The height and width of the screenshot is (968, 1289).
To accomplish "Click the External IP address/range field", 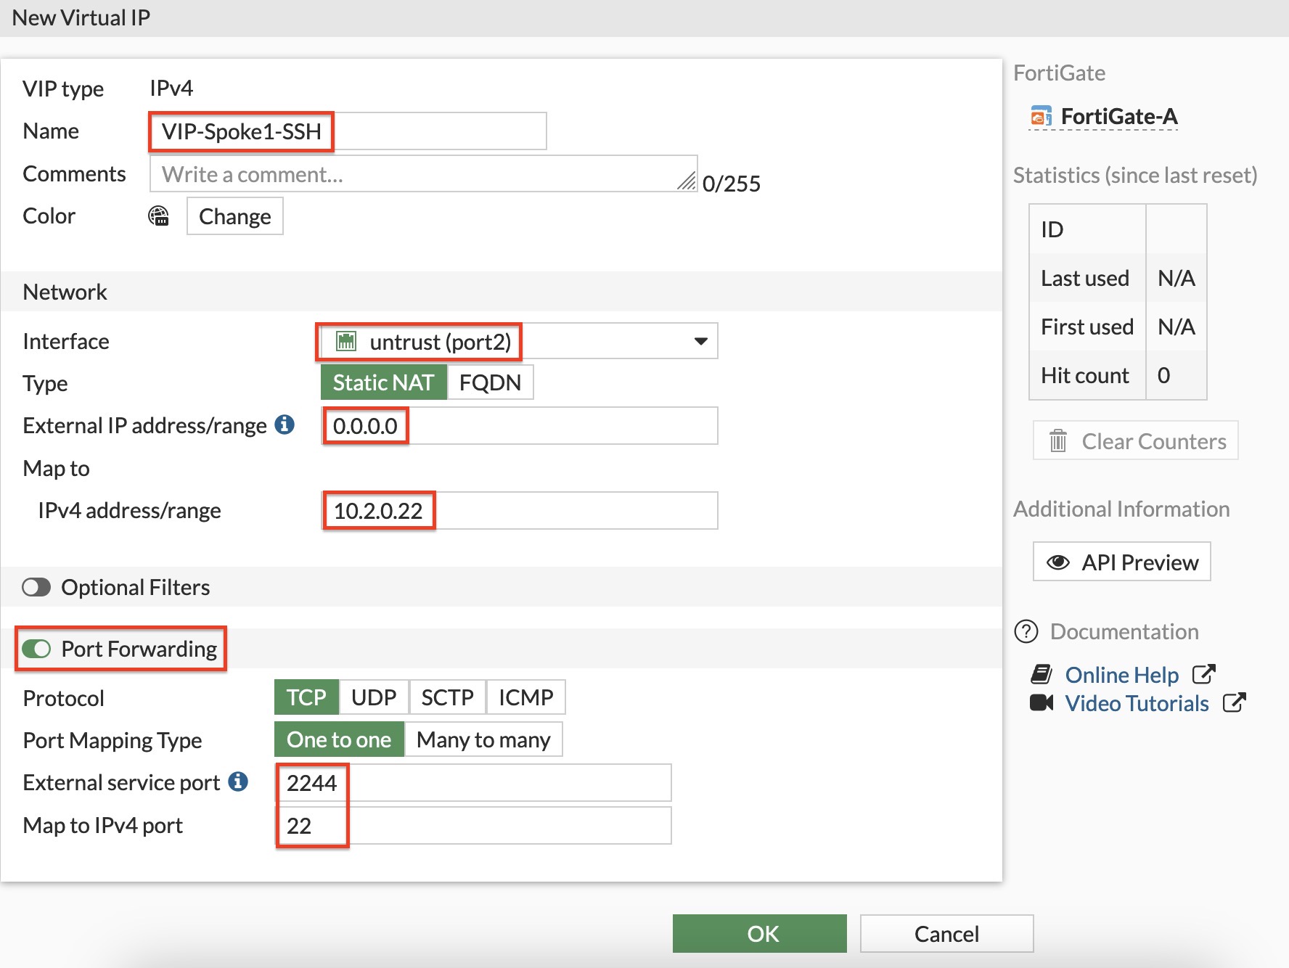I will (x=520, y=425).
